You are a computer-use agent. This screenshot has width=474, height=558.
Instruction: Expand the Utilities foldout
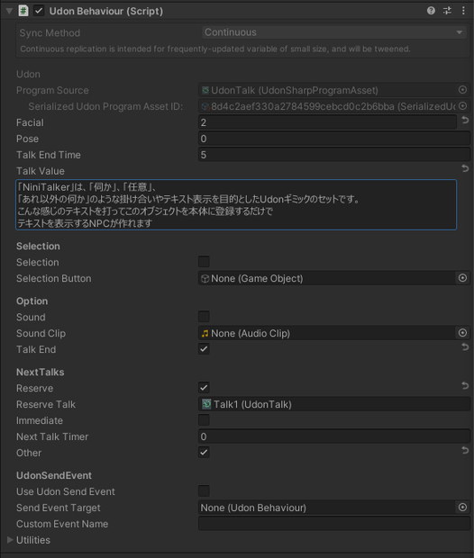click(10, 540)
